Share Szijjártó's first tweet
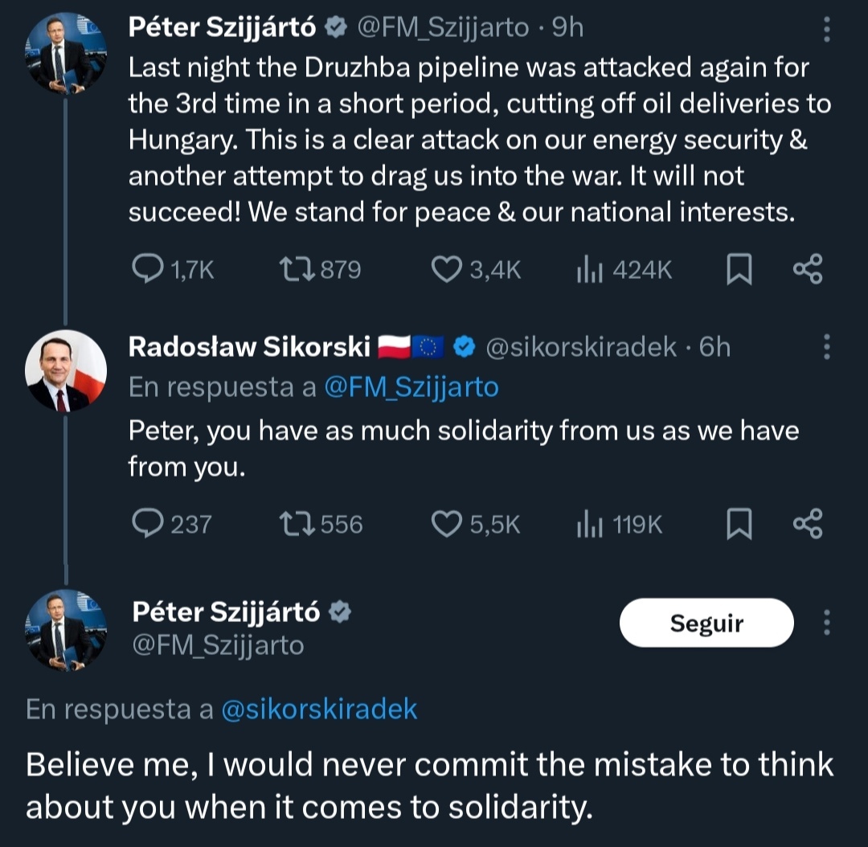The height and width of the screenshot is (847, 868). [x=808, y=269]
